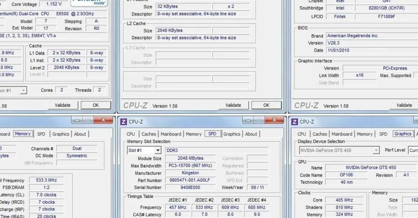Open Mainboard tab in Memory Slot Selection window
Viewport: 418px width, 218px height.
pos(171,134)
